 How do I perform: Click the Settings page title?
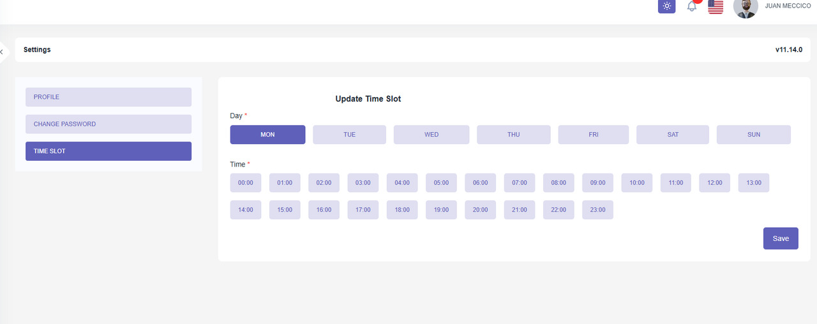(x=37, y=50)
